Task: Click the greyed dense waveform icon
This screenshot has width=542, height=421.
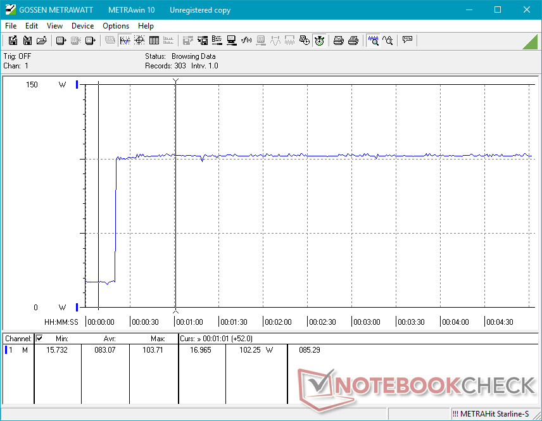Action: tap(289, 41)
